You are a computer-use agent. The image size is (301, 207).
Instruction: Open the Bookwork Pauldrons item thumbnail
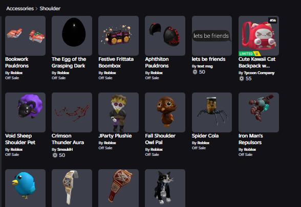(x=26, y=36)
